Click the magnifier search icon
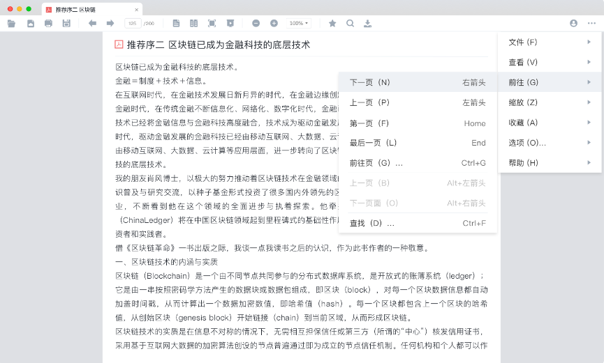 pyautogui.click(x=350, y=24)
